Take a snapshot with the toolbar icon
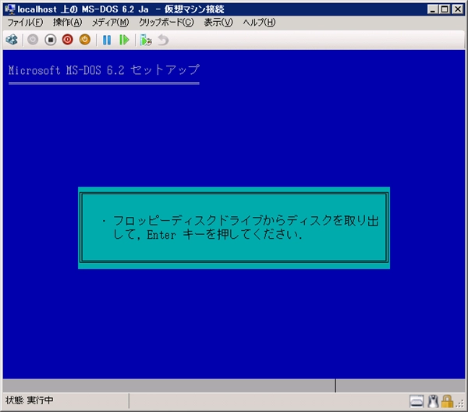Viewport: 468px width, 412px height. pos(146,40)
